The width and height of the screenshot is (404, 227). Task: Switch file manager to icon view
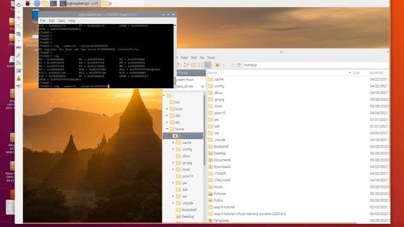click(186, 65)
